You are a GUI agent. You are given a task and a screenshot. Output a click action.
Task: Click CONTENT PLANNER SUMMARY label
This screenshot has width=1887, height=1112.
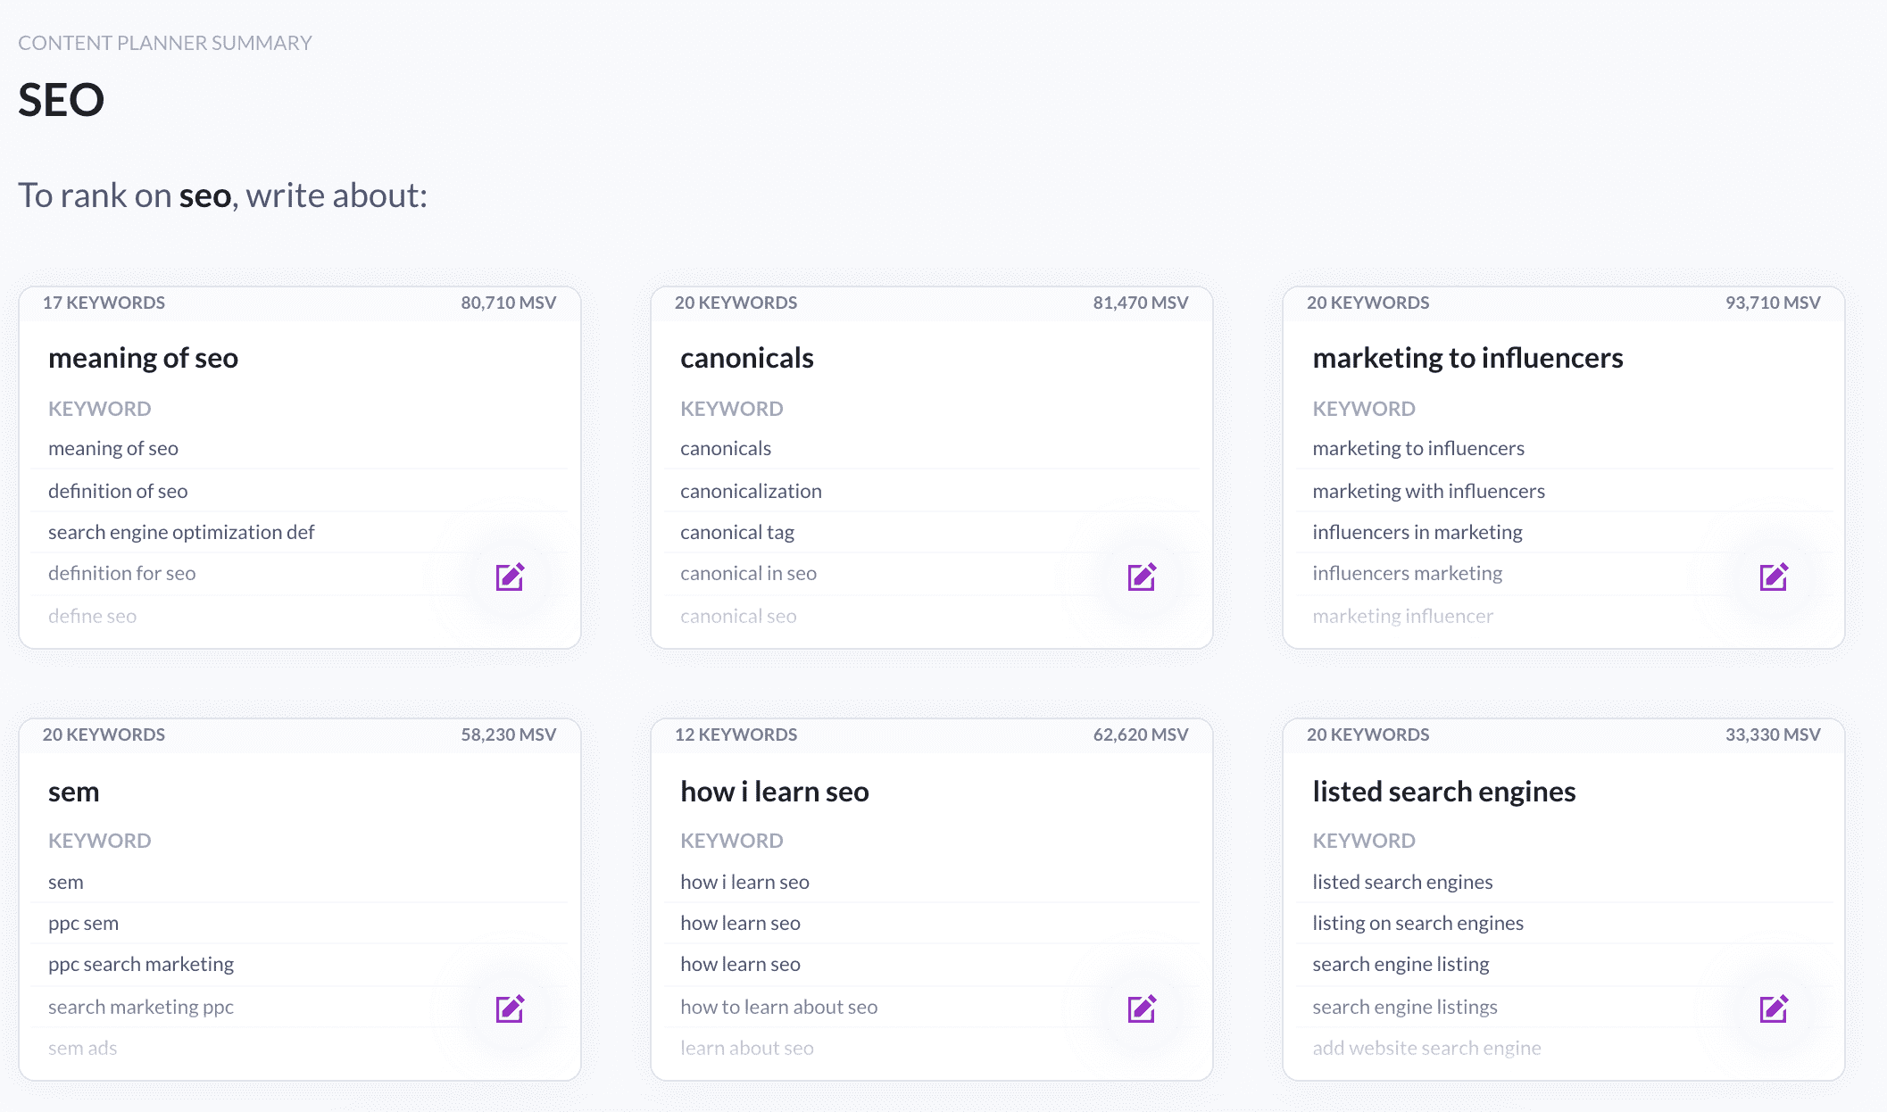coord(164,42)
